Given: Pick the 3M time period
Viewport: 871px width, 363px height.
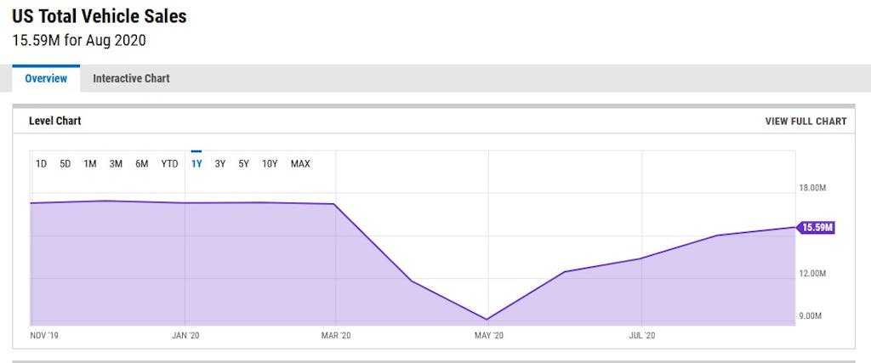Looking at the screenshot, I should (x=116, y=164).
